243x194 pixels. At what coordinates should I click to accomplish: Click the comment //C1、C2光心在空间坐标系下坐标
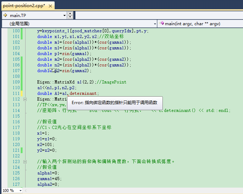pos(74,128)
